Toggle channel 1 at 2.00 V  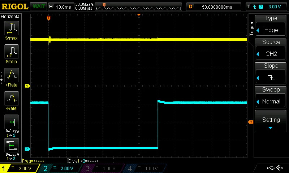(x=20, y=168)
